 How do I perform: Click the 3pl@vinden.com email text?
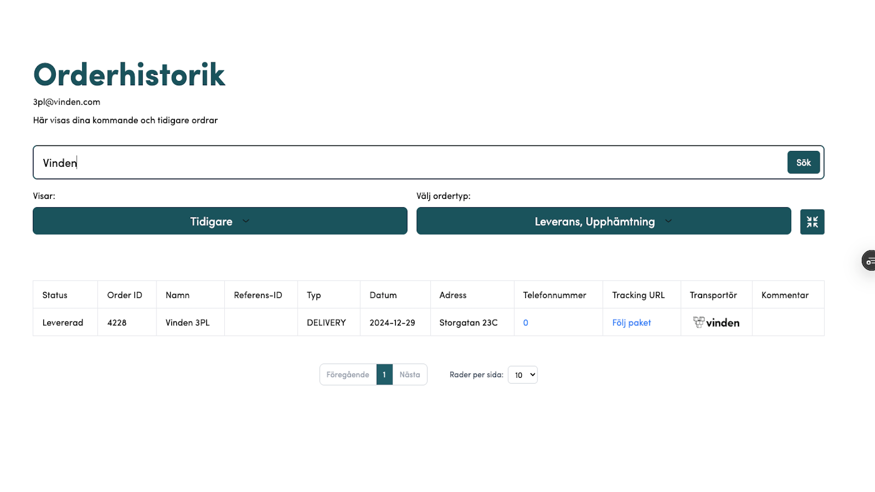(x=67, y=102)
